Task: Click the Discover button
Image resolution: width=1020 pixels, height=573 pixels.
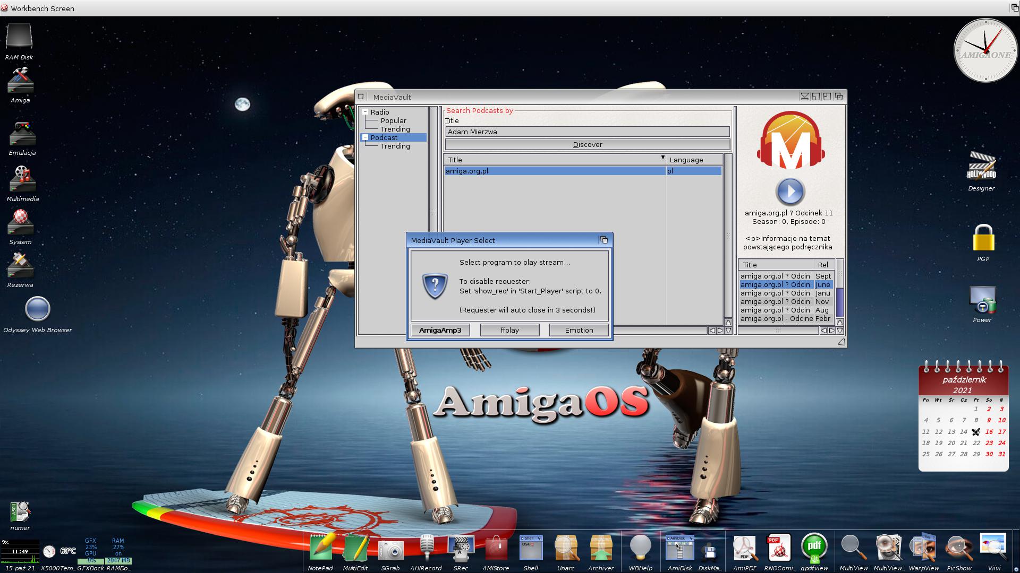Action: point(587,144)
